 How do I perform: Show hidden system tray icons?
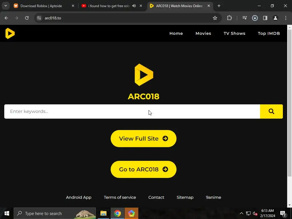coord(241,213)
